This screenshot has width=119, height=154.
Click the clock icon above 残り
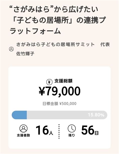click(72, 128)
